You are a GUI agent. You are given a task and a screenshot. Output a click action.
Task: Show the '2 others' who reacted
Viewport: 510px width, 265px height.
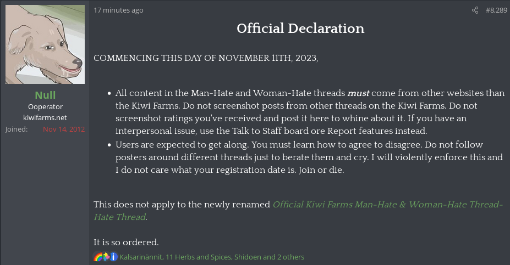[x=291, y=257]
